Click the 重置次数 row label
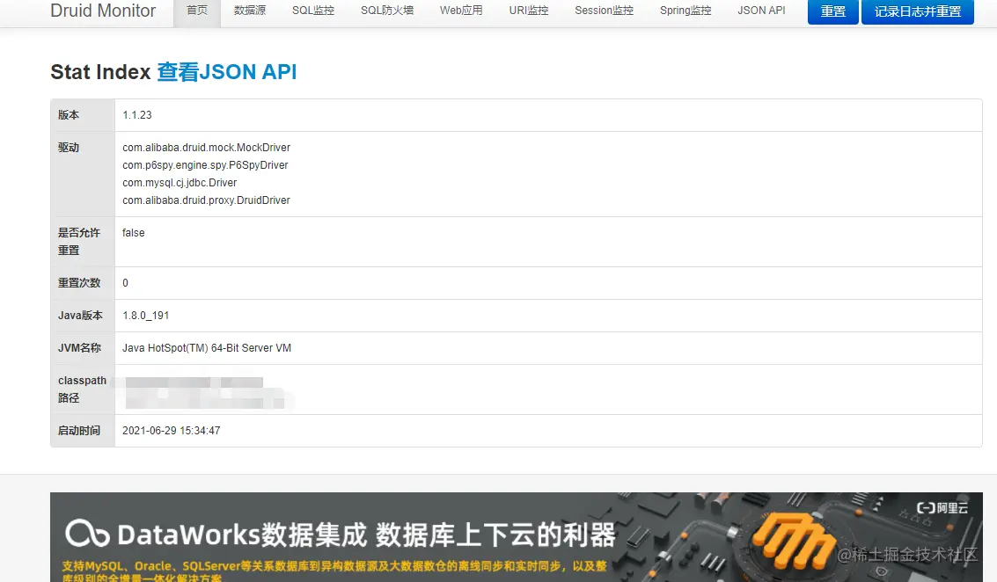Viewport: 997px width, 582px height. 79,283
